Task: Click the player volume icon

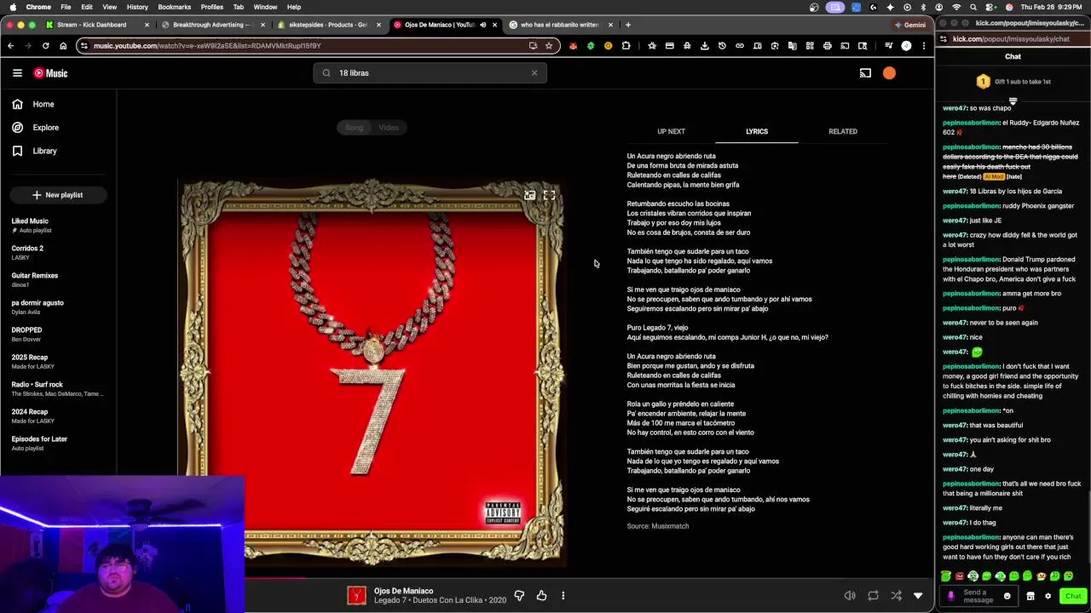Action: (850, 595)
